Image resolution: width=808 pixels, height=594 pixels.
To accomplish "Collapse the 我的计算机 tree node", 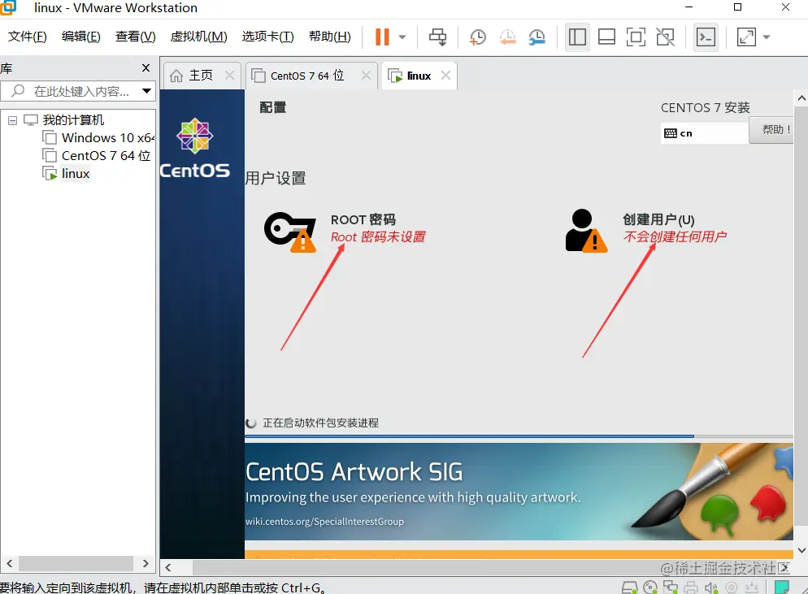I will (12, 120).
